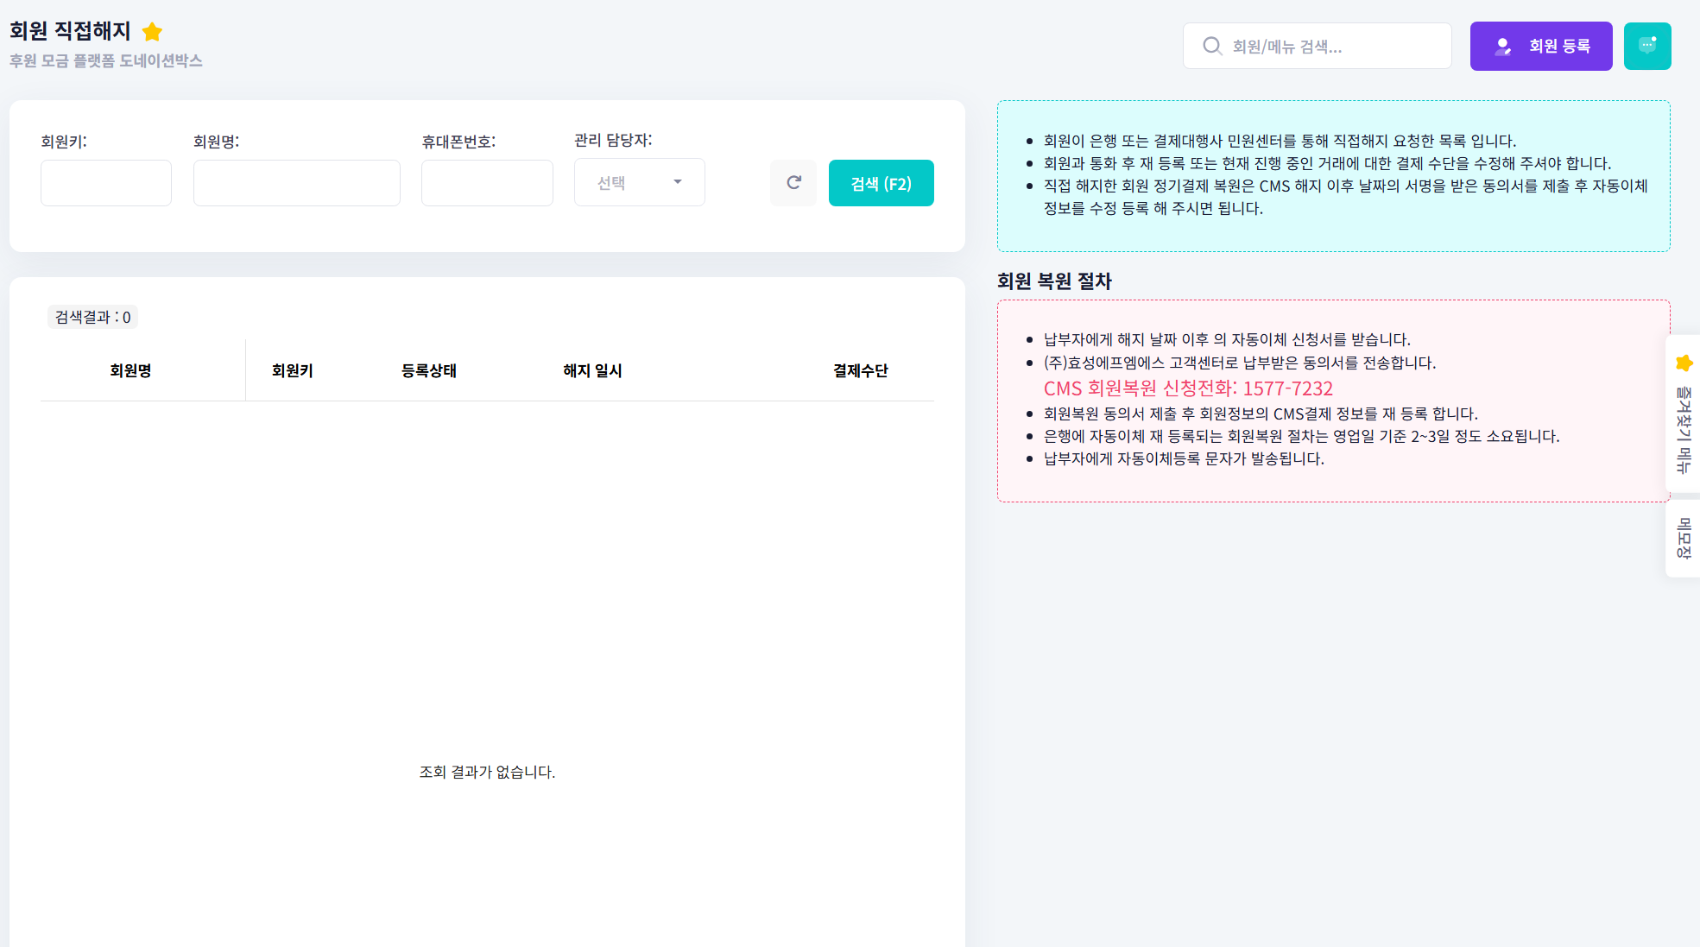Toggle the favorite star beside 회원 직접해지
Image resolution: width=1700 pixels, height=947 pixels.
[x=152, y=32]
